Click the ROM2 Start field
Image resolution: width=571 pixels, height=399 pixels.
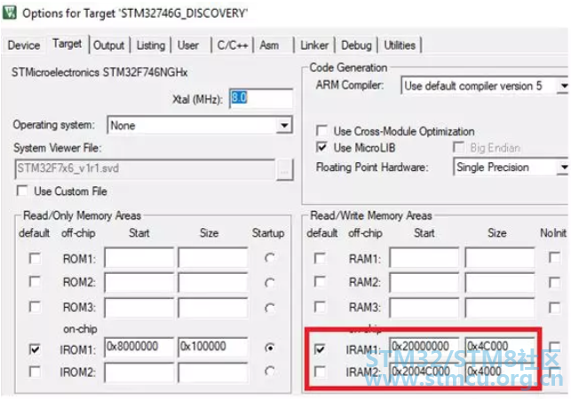tap(139, 282)
